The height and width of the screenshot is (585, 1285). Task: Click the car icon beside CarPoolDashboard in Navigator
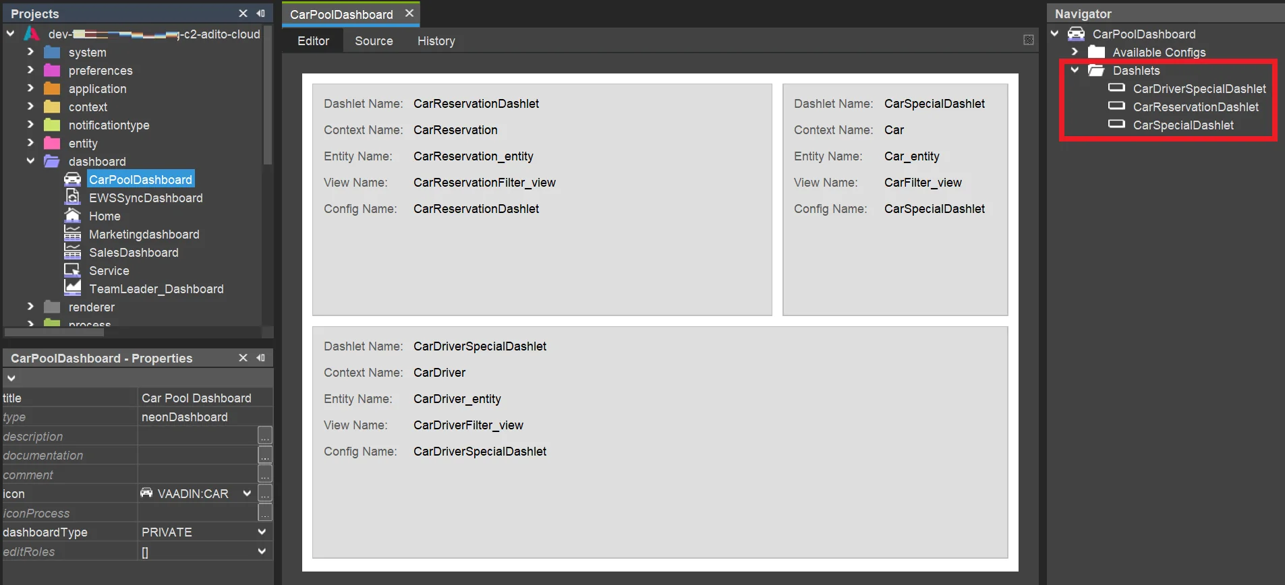(x=1076, y=34)
